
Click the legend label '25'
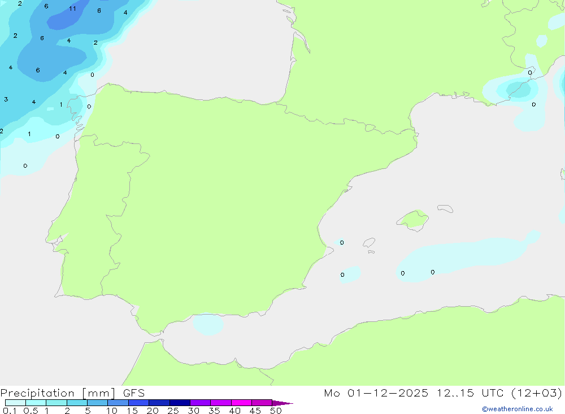point(173,411)
